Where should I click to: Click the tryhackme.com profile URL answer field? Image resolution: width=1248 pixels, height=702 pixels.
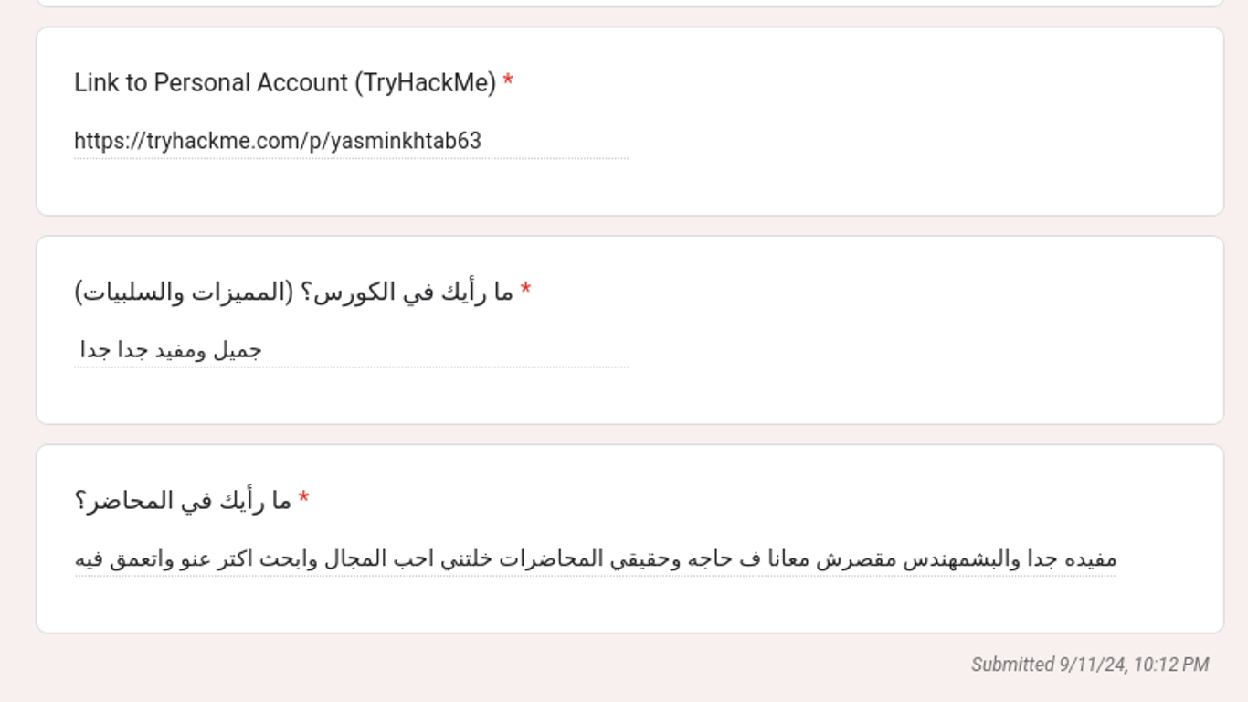point(351,141)
